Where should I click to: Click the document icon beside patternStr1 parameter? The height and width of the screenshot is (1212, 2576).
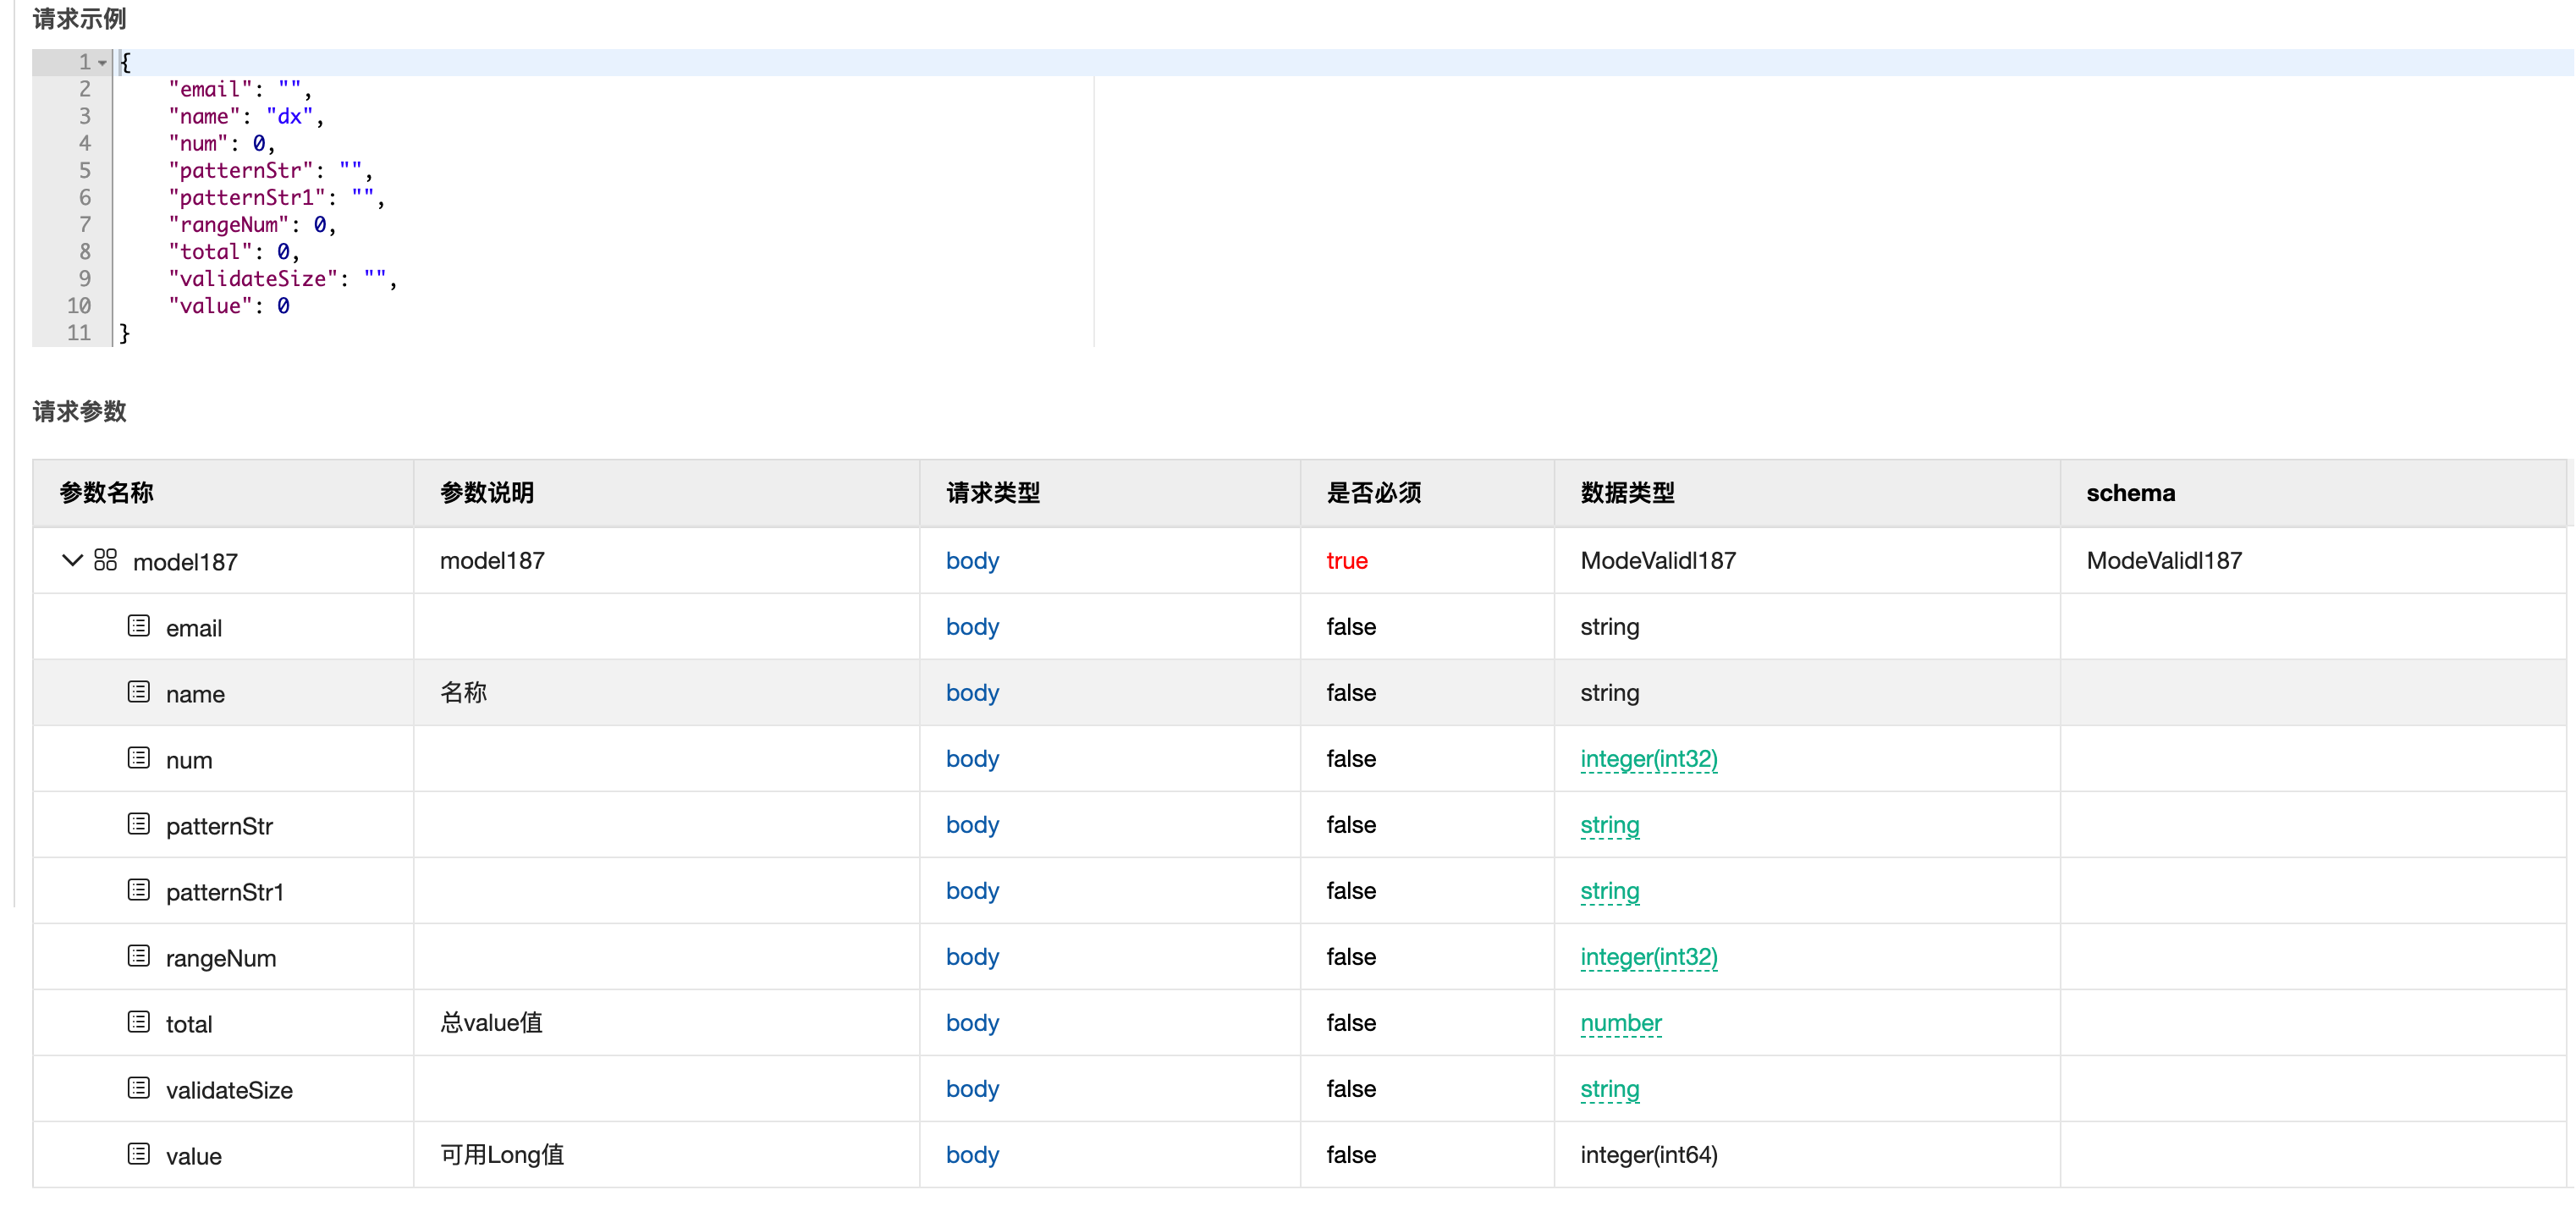click(x=138, y=890)
